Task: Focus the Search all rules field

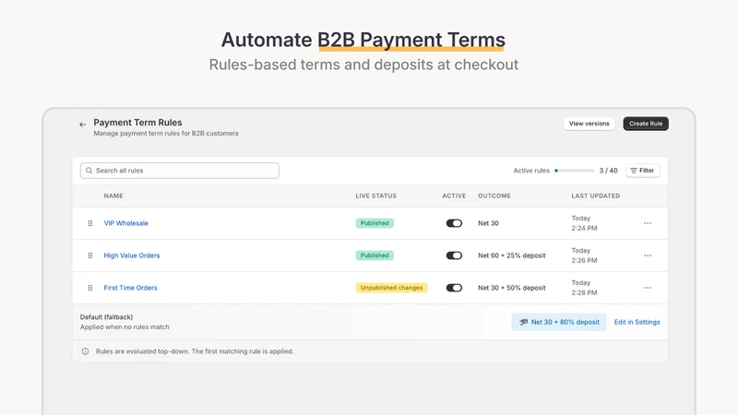Action: 180,171
